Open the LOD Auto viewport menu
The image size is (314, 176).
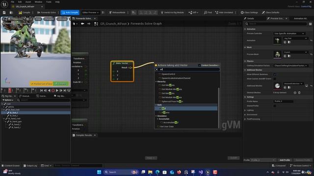[x=62, y=19]
